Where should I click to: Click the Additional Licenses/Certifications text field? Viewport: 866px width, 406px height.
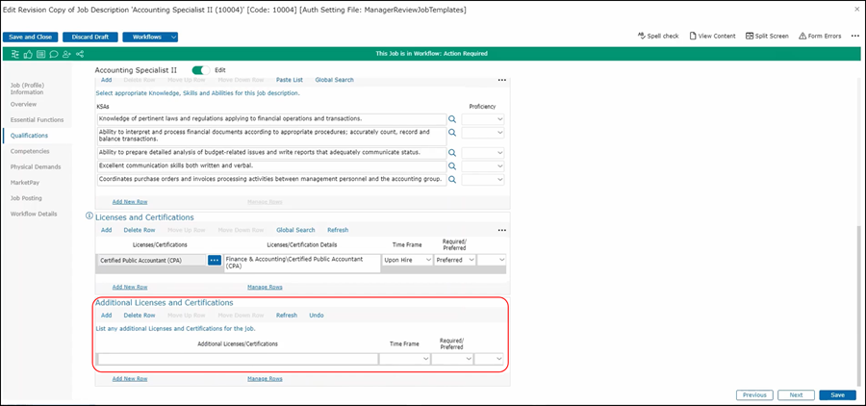[237, 359]
